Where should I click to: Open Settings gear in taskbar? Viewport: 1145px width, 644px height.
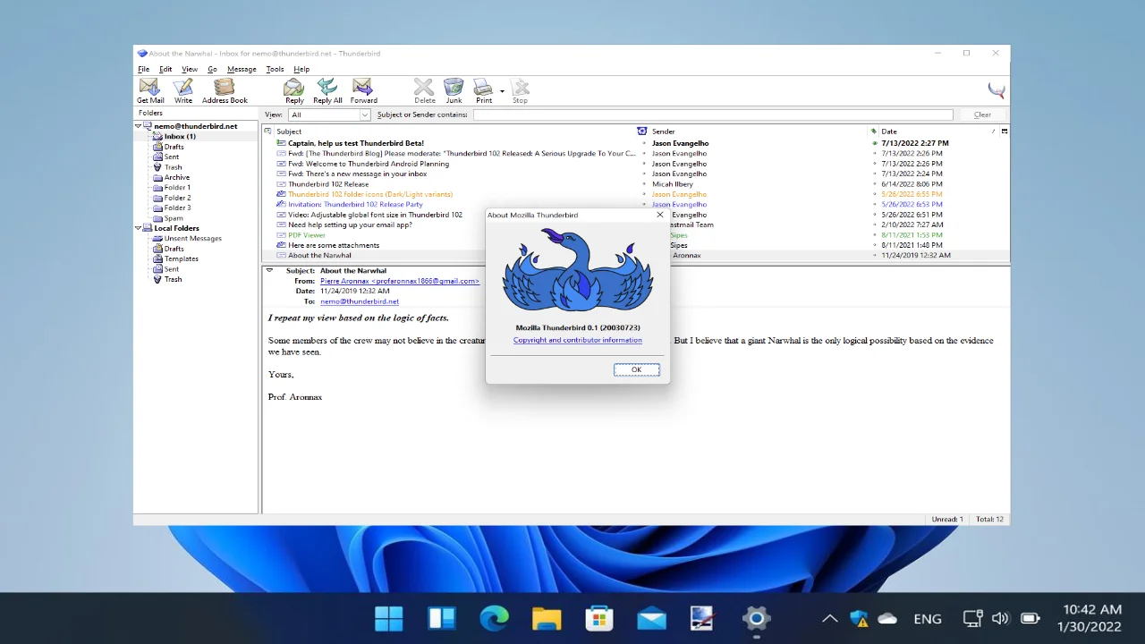(756, 618)
